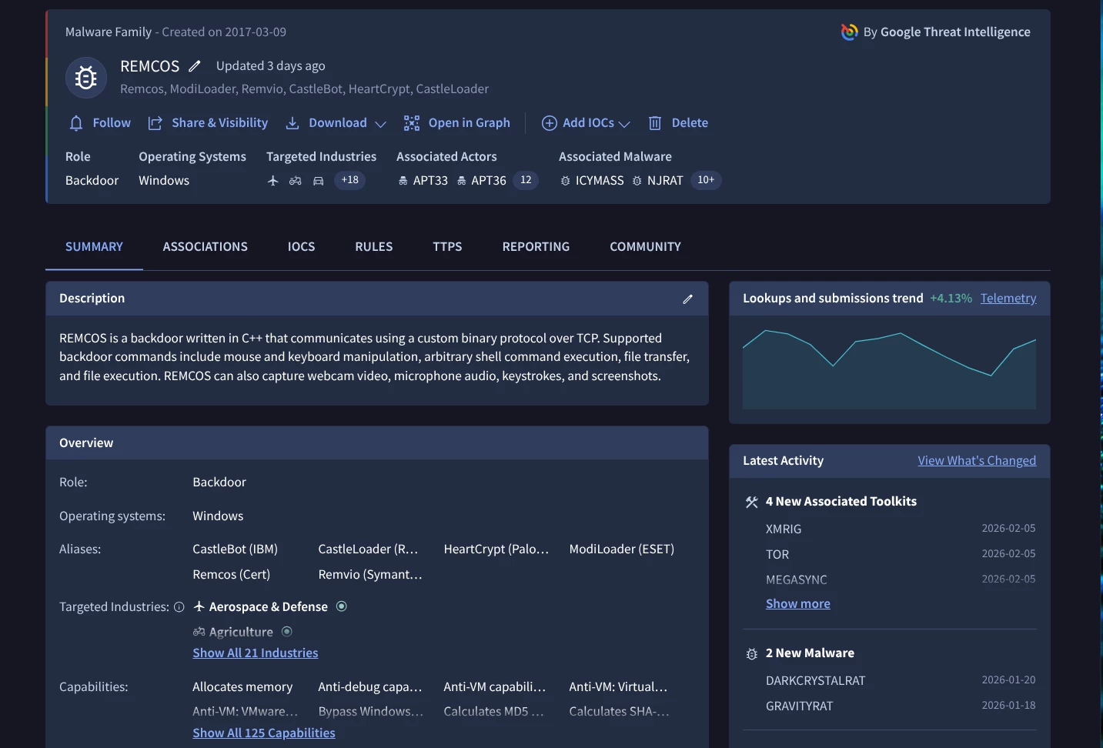Image resolution: width=1103 pixels, height=748 pixels.
Task: Click the New Associated Toolkits tools icon
Action: click(752, 503)
